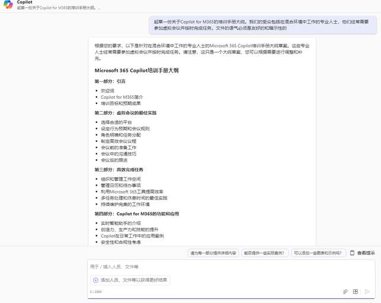Image resolution: width=381 pixels, height=303 pixels.
Task: Click the 0 / 2000 character counter
Action: click(96, 291)
